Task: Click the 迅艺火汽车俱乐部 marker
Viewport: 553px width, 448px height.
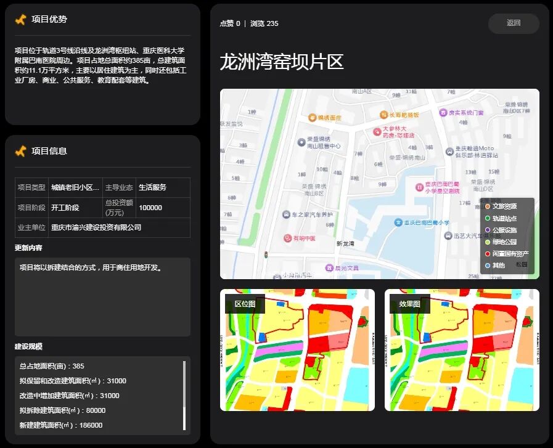Action: pyautogui.click(x=448, y=236)
